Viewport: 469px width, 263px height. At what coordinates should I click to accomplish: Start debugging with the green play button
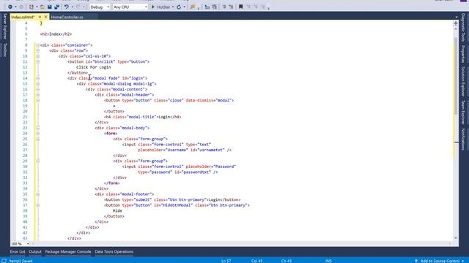tap(153, 7)
